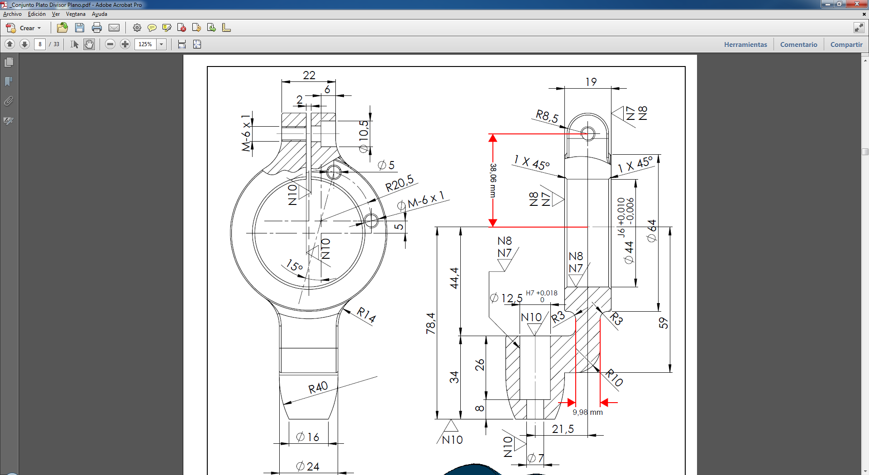Show the Bookmarks side panel

pos(9,81)
